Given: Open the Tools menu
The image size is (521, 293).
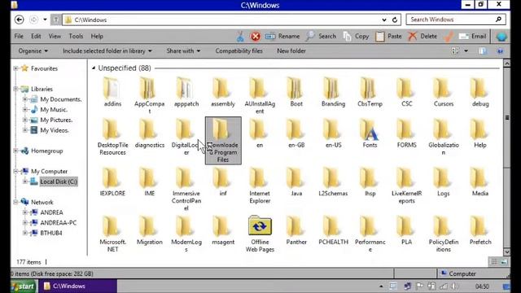Looking at the screenshot, I should (x=76, y=36).
